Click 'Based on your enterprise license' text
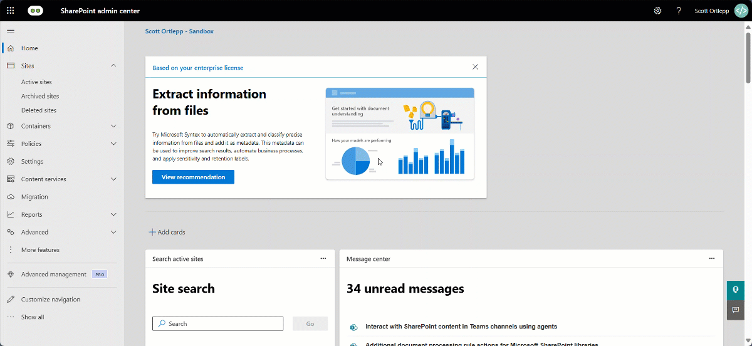The height and width of the screenshot is (346, 752). tap(198, 68)
